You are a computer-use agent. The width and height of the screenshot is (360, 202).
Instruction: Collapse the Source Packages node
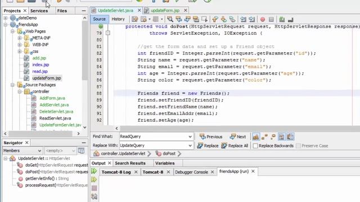(x=12, y=85)
